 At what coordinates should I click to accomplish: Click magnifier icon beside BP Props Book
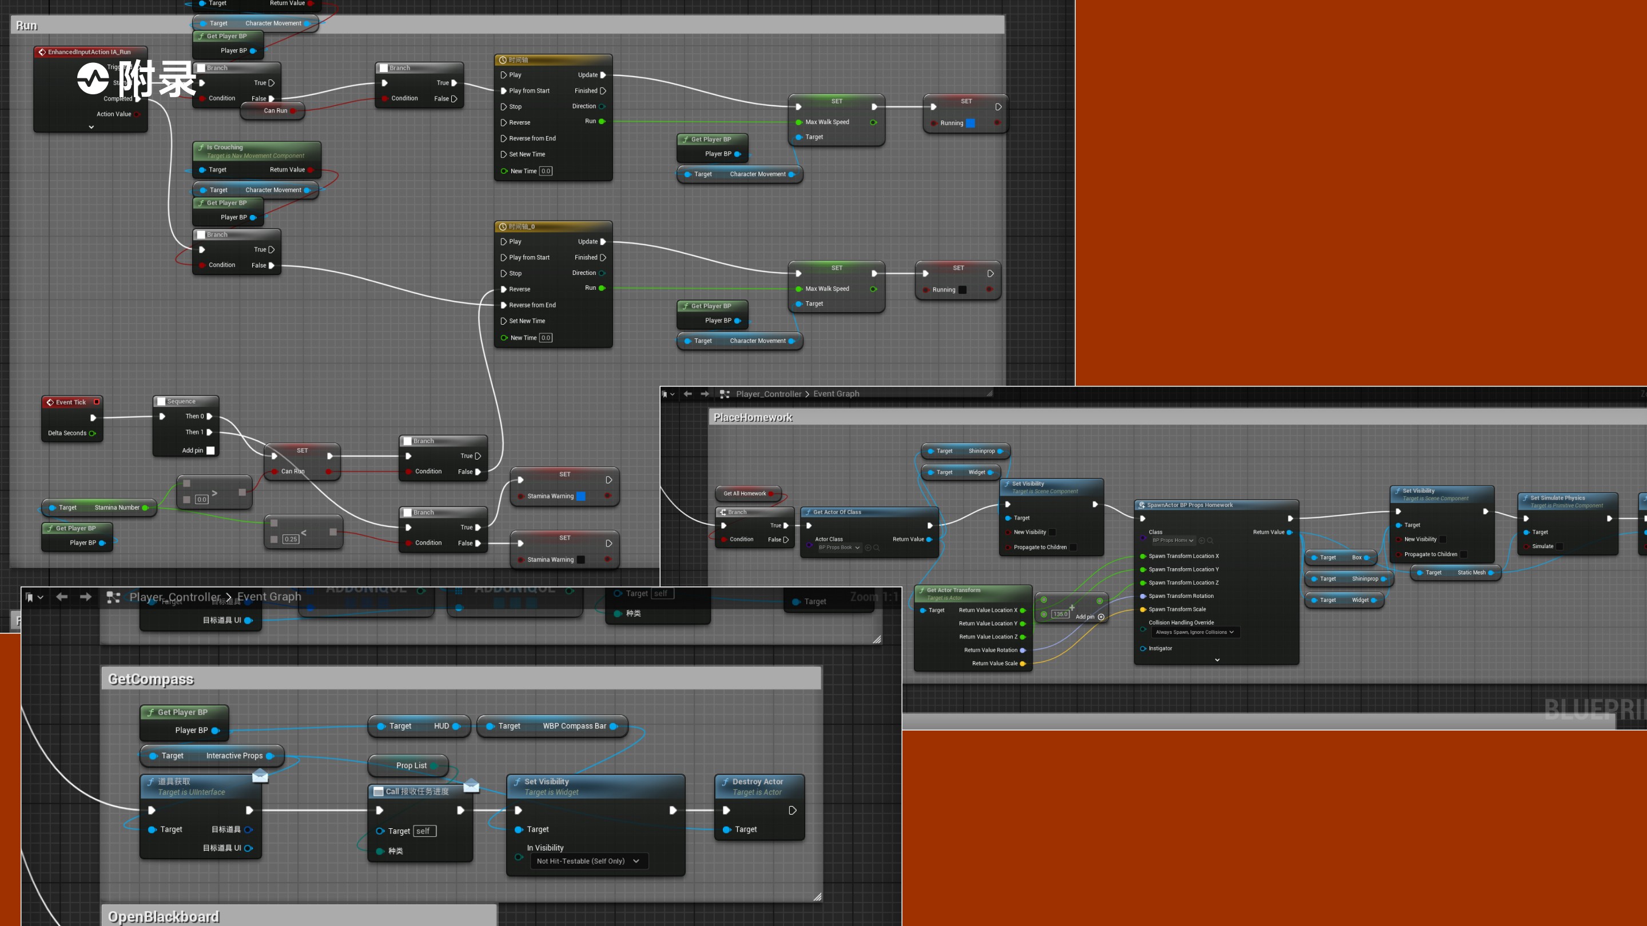(877, 548)
